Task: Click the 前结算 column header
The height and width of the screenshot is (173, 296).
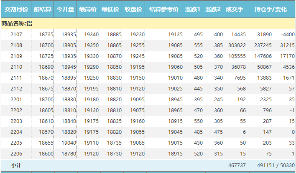Action: click(43, 9)
